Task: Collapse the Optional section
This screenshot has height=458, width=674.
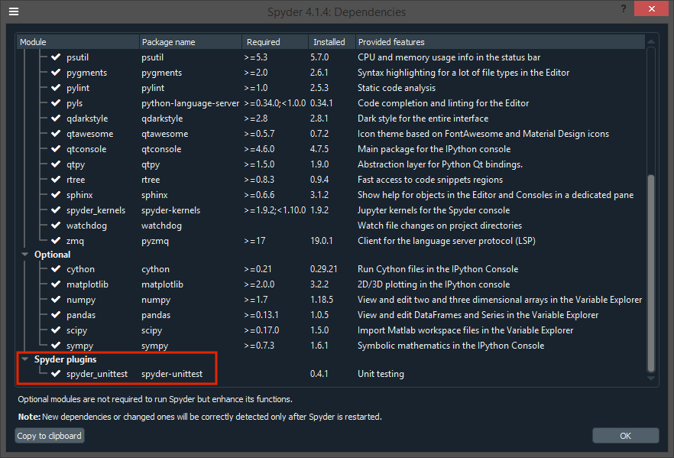Action: [24, 254]
